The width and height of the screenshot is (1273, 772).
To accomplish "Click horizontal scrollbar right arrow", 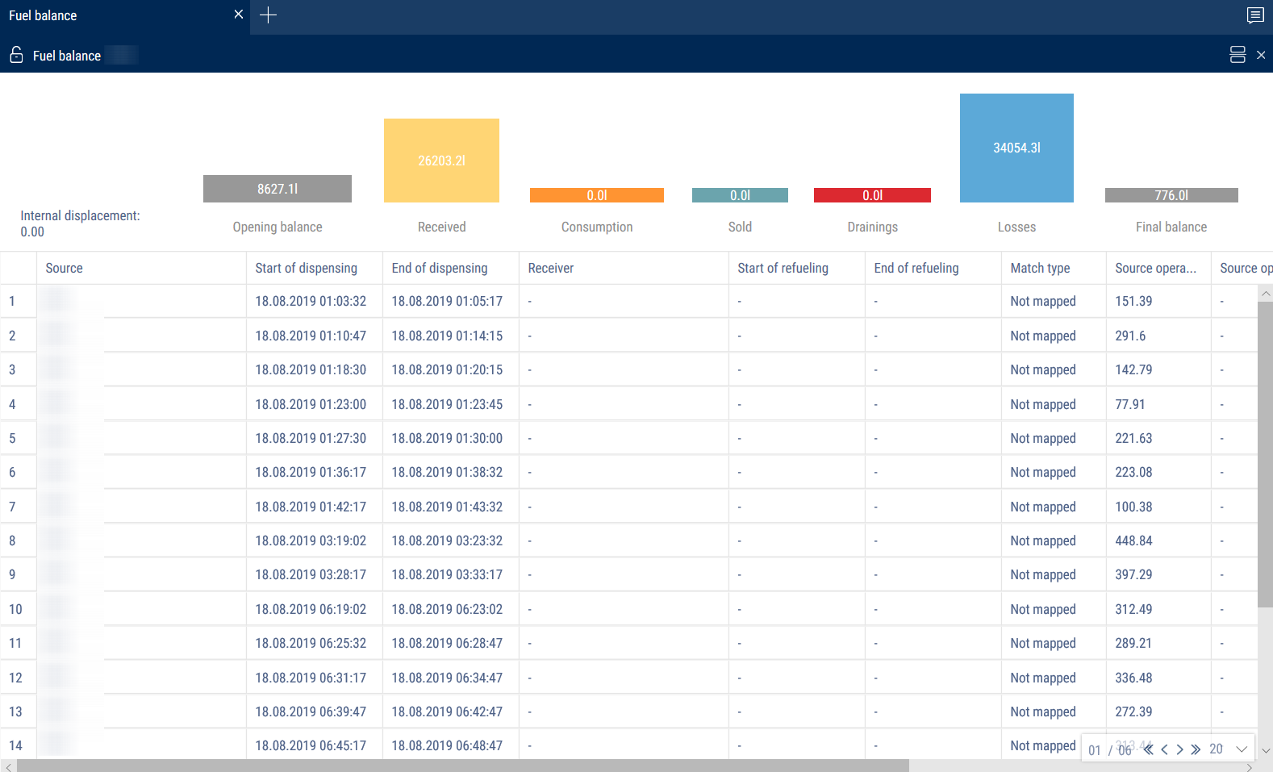I will [x=1250, y=766].
